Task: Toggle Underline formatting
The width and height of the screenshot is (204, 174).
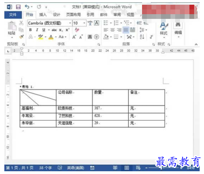Action: pyautogui.click(x=44, y=30)
